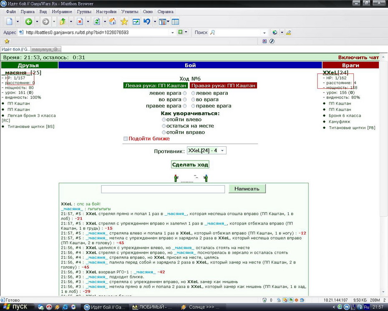Click the 'Сделать ход' button
This screenshot has height=311, width=388.
tap(190, 165)
